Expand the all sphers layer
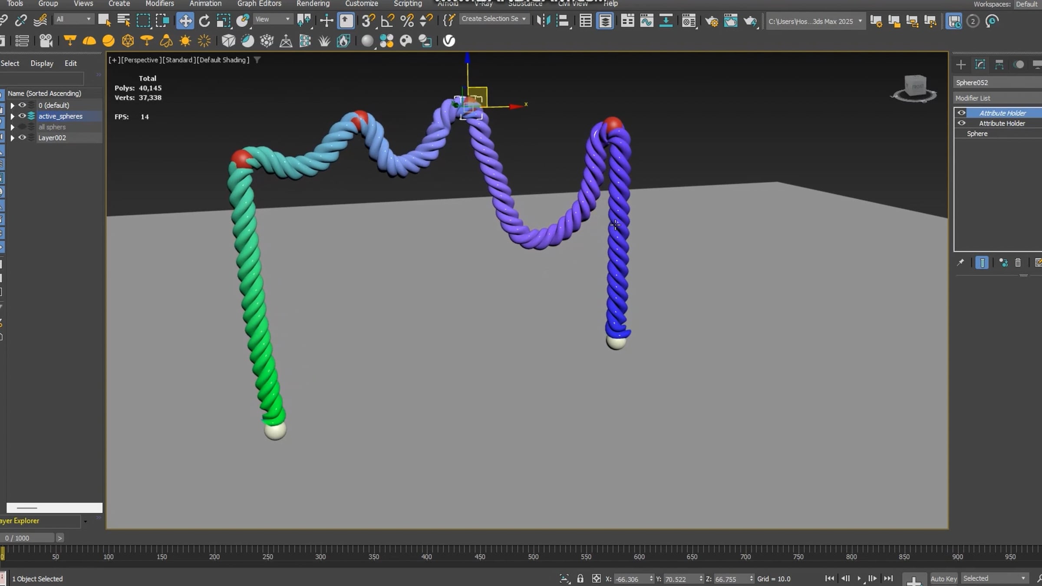The width and height of the screenshot is (1042, 586). click(x=12, y=127)
